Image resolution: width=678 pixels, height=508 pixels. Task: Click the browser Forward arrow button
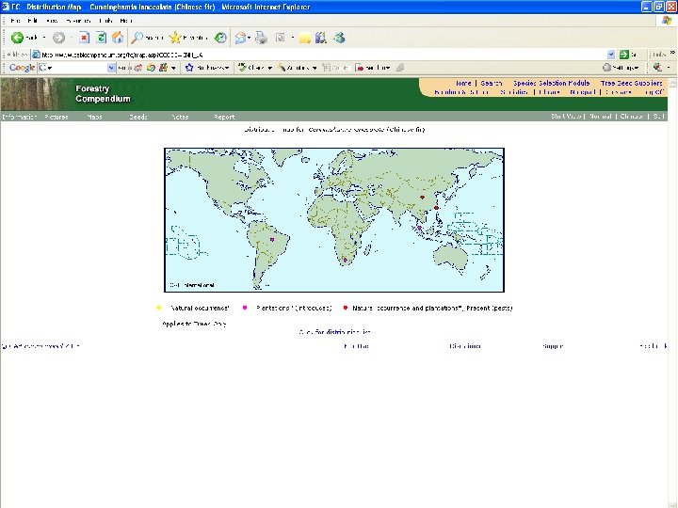(58, 38)
